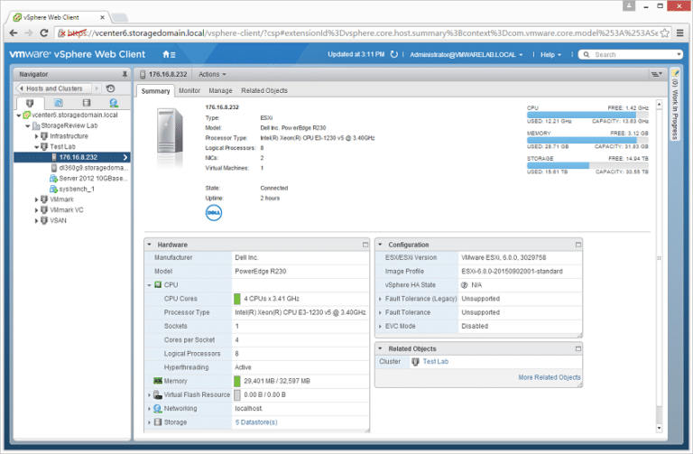
Task: Expand the Networking hardware row
Action: tap(150, 409)
